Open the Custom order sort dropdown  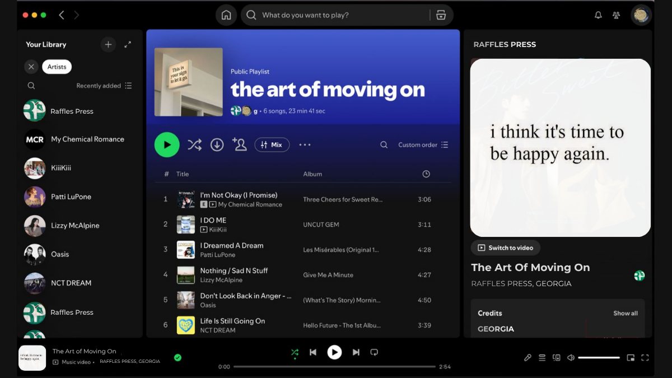coord(423,145)
